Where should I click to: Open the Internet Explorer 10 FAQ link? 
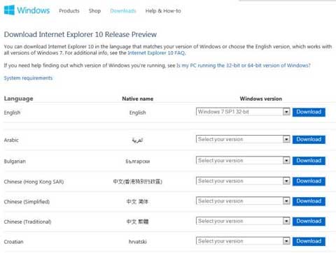click(x=156, y=53)
